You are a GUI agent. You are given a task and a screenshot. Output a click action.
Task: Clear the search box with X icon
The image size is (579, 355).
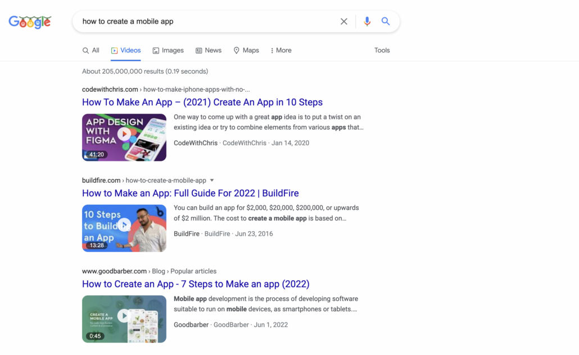pos(343,21)
